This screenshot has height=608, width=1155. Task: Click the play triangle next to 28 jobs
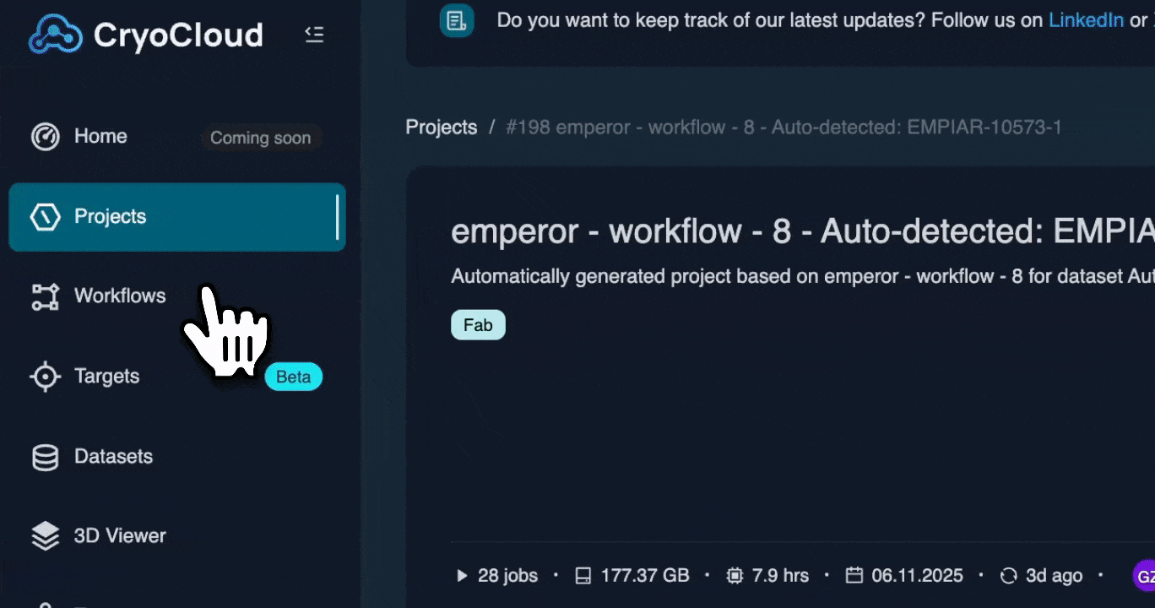coord(462,575)
